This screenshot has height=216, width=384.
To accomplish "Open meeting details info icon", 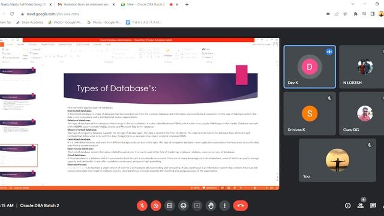I will pos(347,206).
